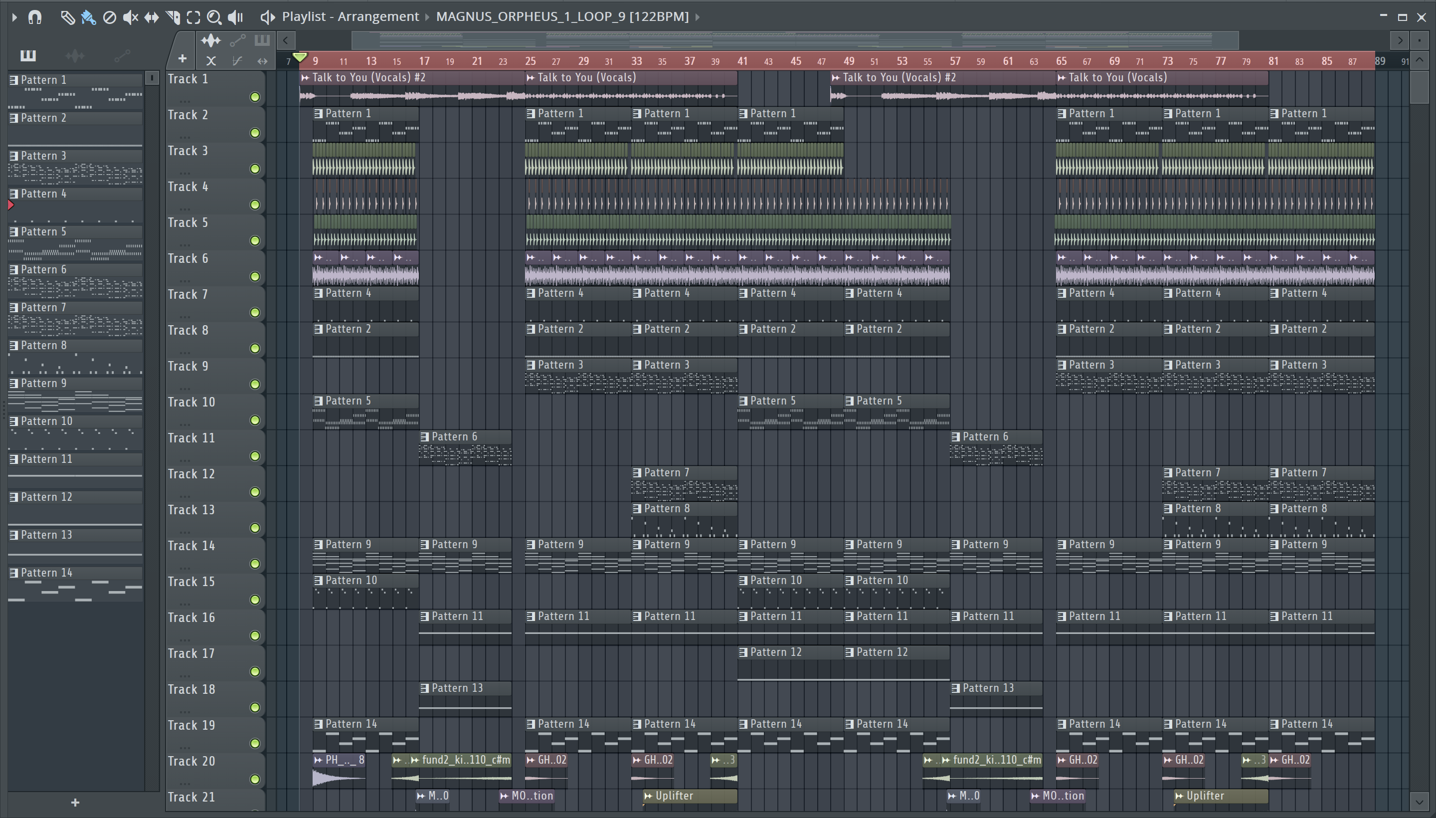1436x818 pixels.
Task: Mute Track 1 with its green LED
Action: (x=254, y=97)
